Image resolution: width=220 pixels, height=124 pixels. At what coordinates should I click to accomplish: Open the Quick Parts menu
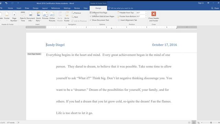click(38, 17)
